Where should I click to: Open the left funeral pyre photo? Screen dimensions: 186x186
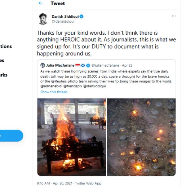pyautogui.click(x=72, y=137)
